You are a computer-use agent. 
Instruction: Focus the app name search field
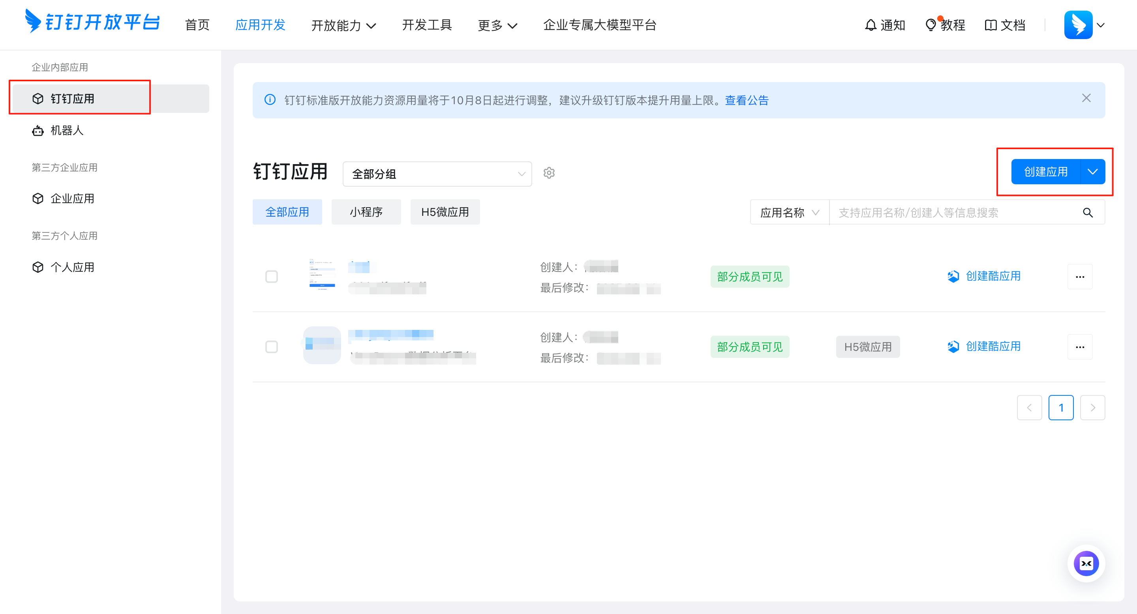click(953, 213)
